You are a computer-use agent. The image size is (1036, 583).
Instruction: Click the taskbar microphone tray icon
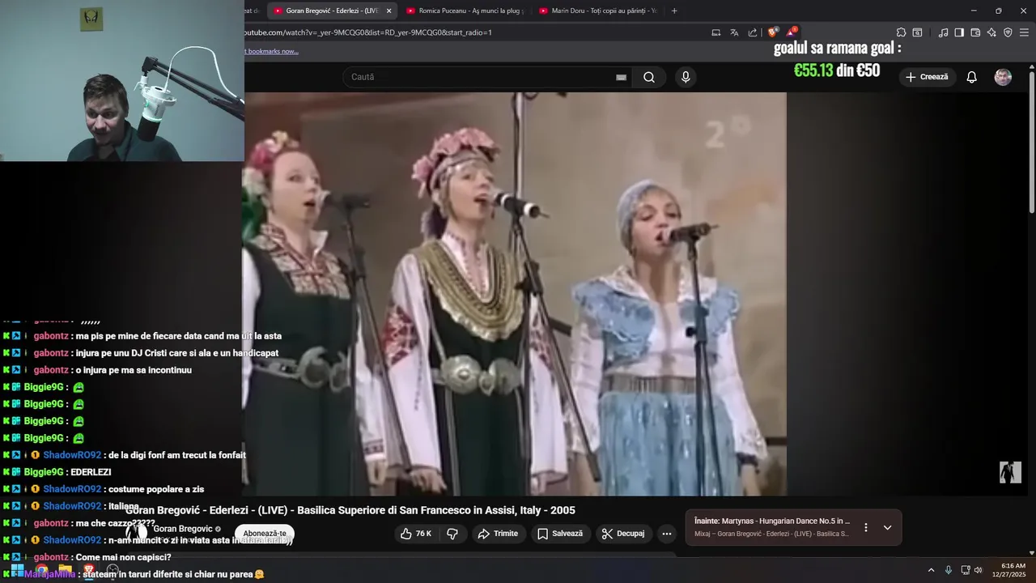coord(949,570)
